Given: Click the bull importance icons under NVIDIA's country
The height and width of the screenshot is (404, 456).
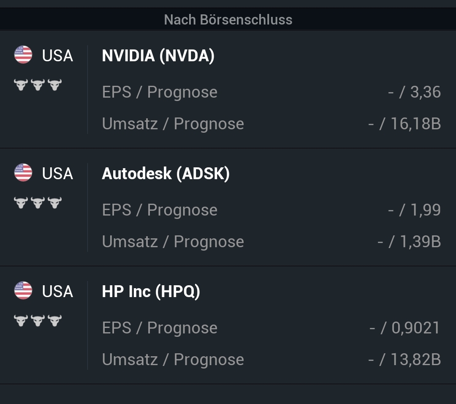Looking at the screenshot, I should click(38, 85).
